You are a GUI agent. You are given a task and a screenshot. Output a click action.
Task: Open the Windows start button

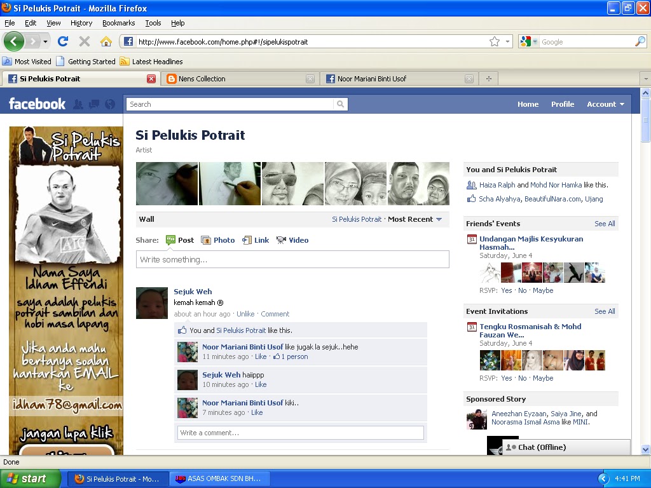tap(31, 478)
